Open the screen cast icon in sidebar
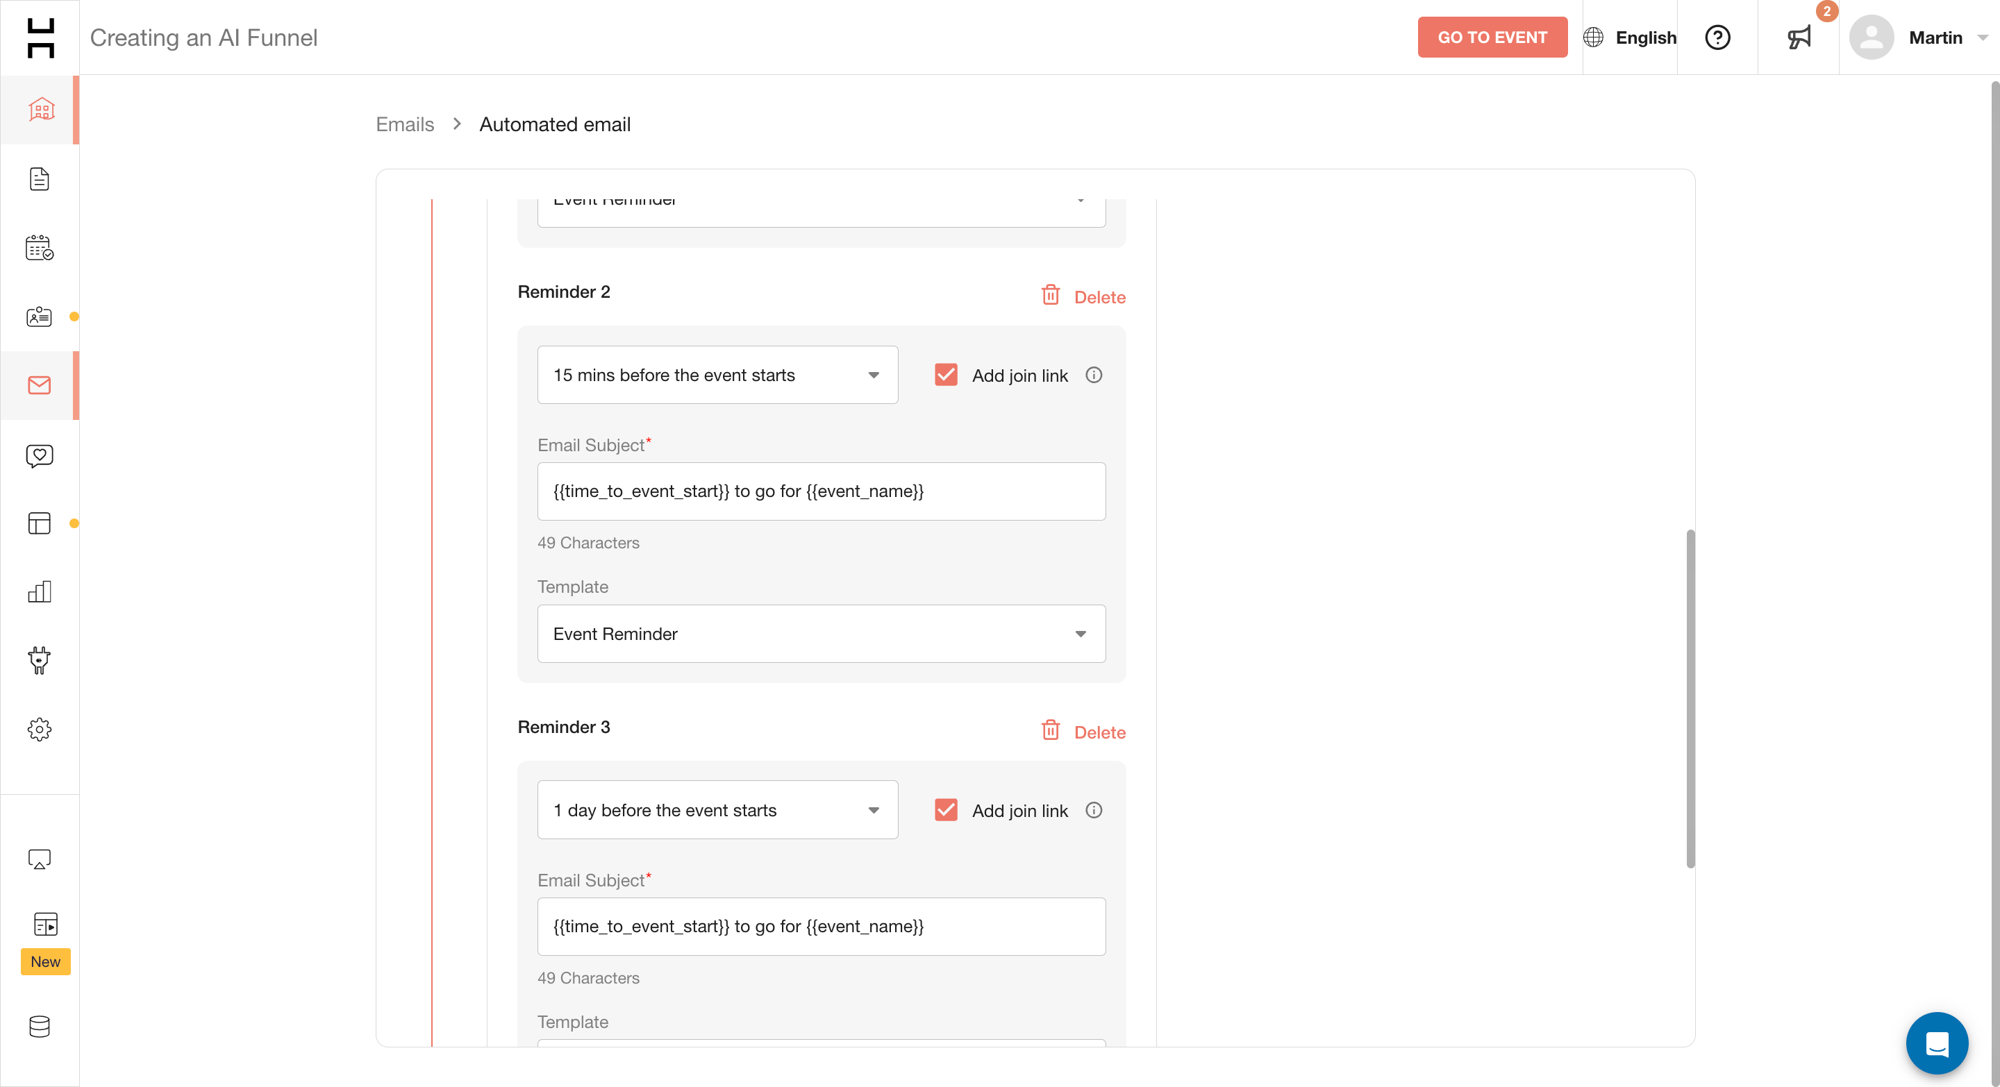Image resolution: width=2000 pixels, height=1087 pixels. point(40,859)
